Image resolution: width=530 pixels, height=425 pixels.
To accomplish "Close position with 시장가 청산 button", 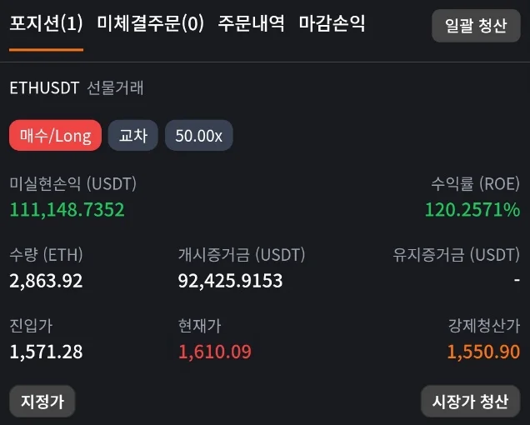I will click(470, 401).
